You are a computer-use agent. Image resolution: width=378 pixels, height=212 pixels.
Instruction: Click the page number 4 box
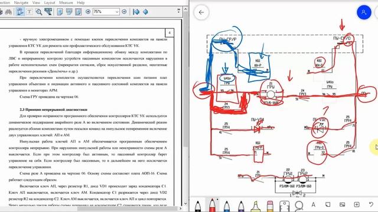tap(170, 33)
